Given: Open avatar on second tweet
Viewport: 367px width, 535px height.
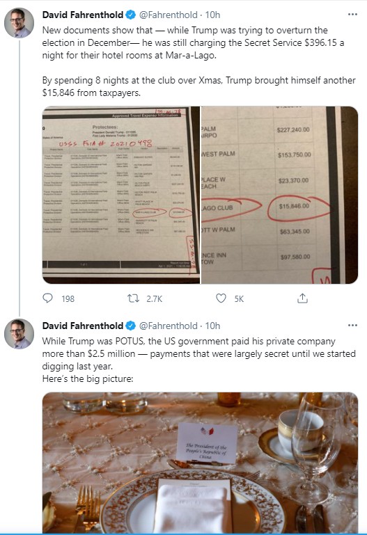Looking at the screenshot, I should click(19, 334).
